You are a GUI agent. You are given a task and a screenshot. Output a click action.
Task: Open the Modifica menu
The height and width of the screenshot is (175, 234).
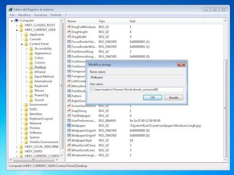[x=24, y=15]
